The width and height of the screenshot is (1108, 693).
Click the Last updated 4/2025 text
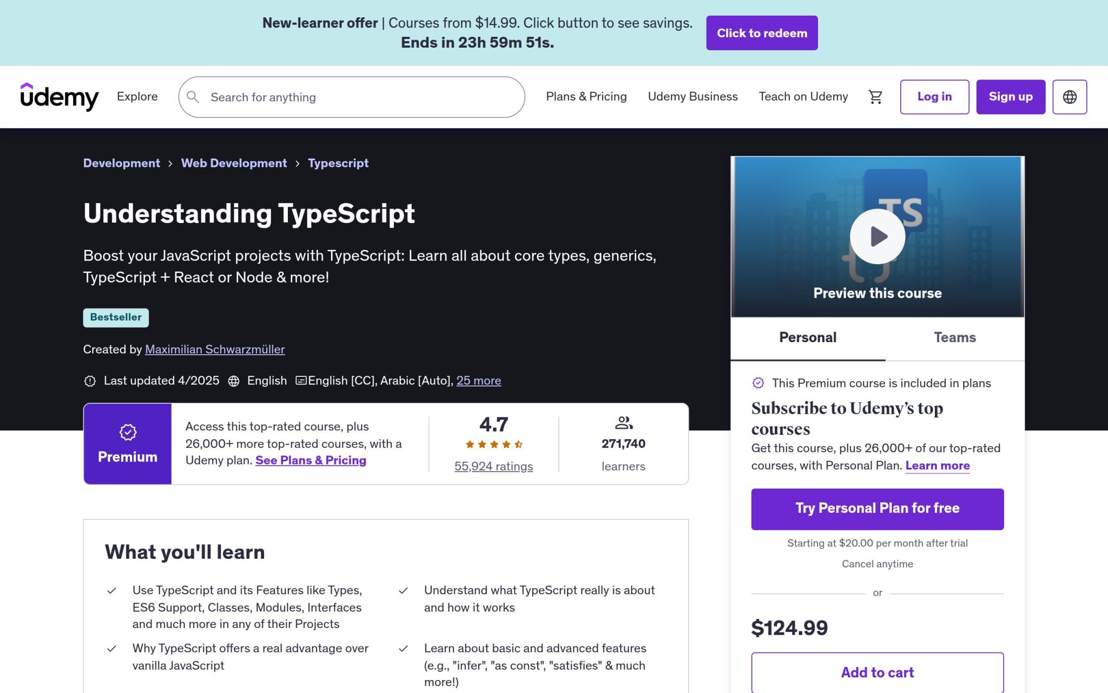(x=161, y=381)
